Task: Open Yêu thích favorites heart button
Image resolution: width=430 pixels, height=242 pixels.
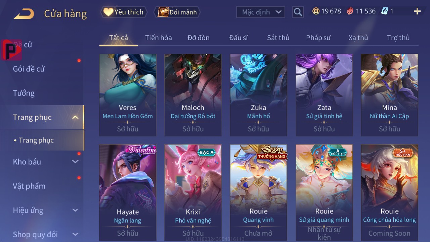Action: [124, 12]
